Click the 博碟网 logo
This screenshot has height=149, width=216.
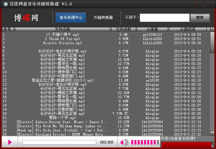pyautogui.click(x=26, y=18)
